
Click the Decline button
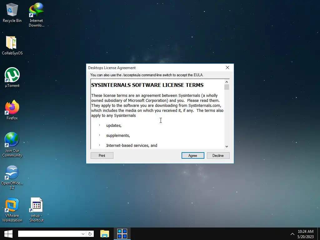[218, 156]
